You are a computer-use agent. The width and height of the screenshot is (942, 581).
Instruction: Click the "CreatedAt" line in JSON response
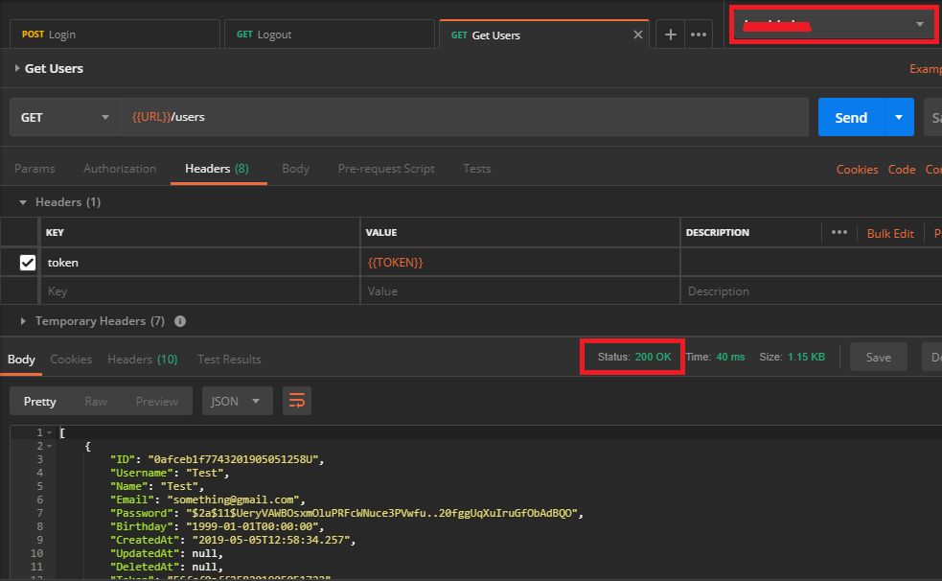(x=233, y=540)
